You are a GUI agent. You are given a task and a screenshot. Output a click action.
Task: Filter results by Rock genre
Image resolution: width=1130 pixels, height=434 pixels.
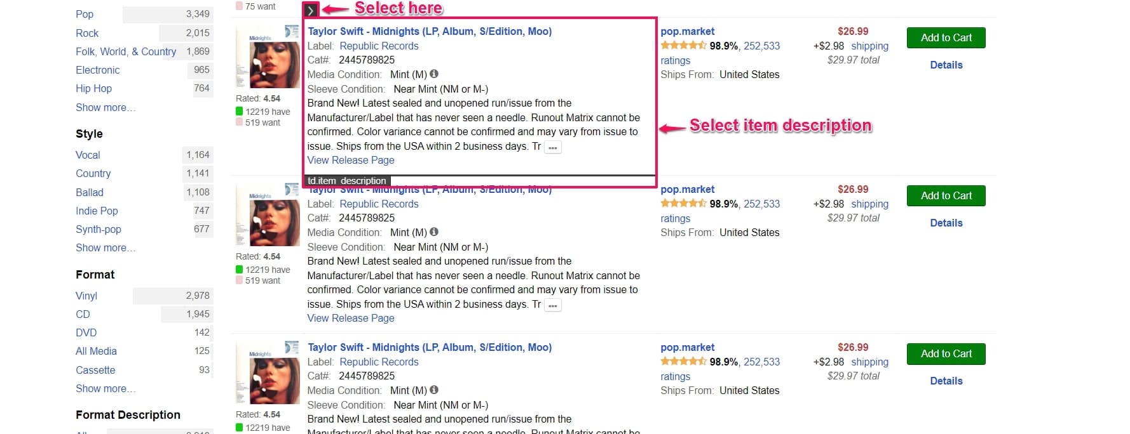point(87,33)
